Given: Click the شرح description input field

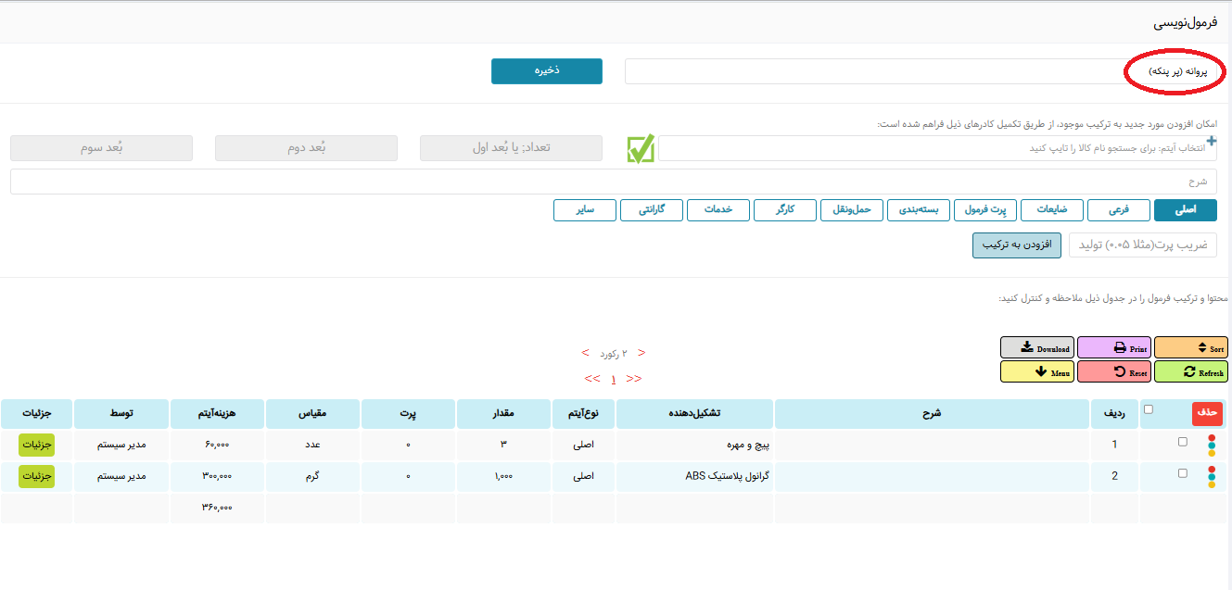Looking at the screenshot, I should [614, 182].
